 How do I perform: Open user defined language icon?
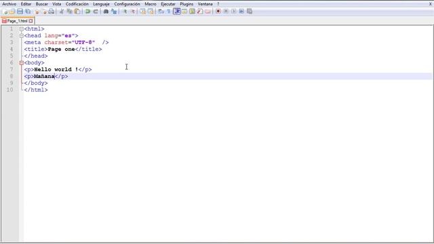point(184,12)
